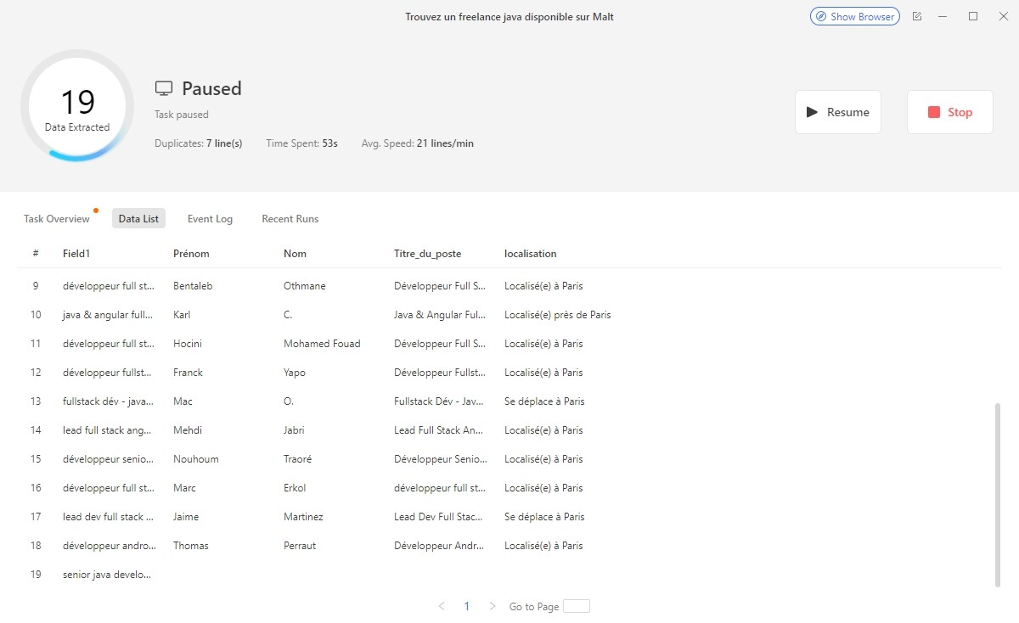Click the Jabri cell
This screenshot has width=1019, height=623.
(294, 430)
